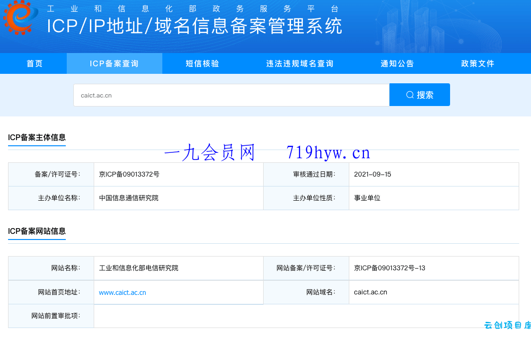Click the 审核通过日期 label cell
This screenshot has height=337, width=531.
click(306, 175)
